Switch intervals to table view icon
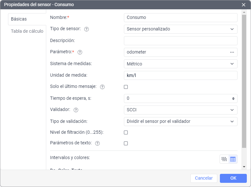Viewport: 251px width, 187px height. pyautogui.click(x=233, y=159)
